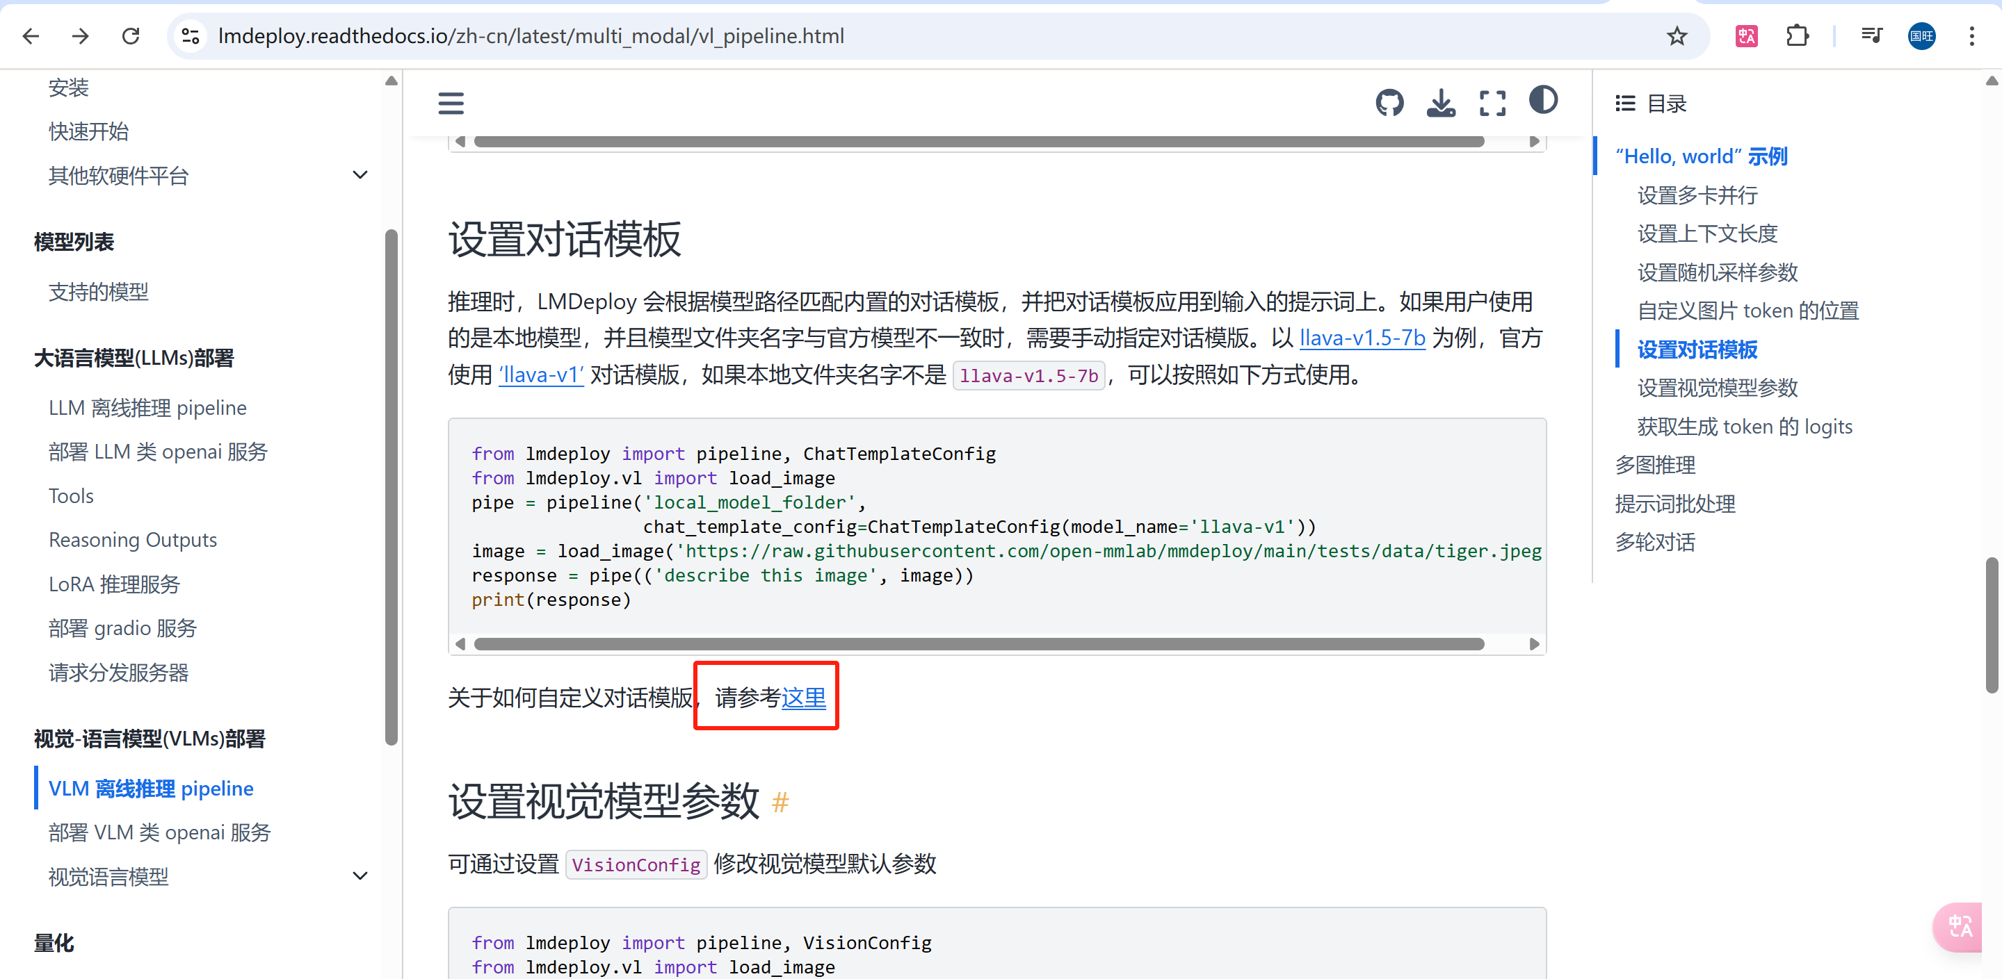Click the browser address bar URL
The image size is (2002, 979).
(x=531, y=35)
